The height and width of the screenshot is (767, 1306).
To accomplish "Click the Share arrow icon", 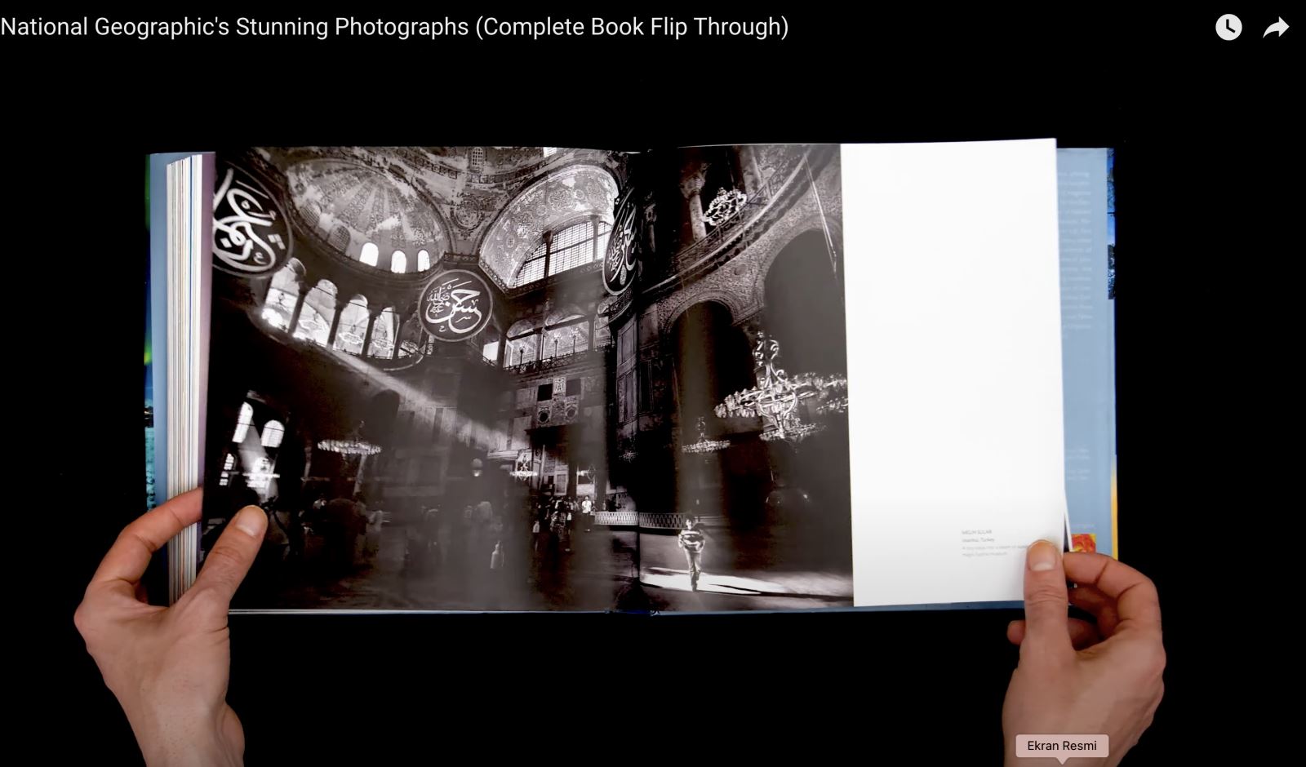I will (1276, 28).
